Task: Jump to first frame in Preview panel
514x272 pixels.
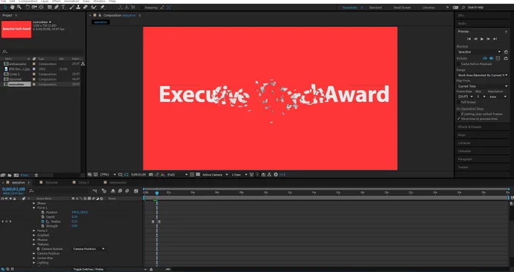Action: (x=469, y=39)
